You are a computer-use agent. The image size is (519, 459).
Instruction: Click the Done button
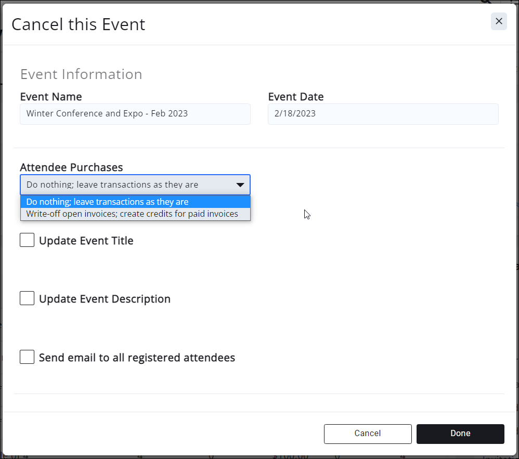(x=460, y=434)
